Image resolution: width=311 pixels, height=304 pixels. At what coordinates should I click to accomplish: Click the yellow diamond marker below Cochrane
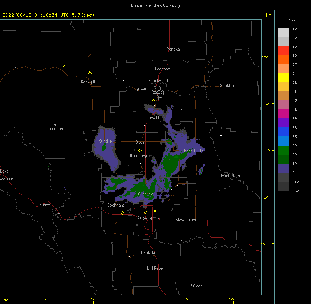click(123, 213)
